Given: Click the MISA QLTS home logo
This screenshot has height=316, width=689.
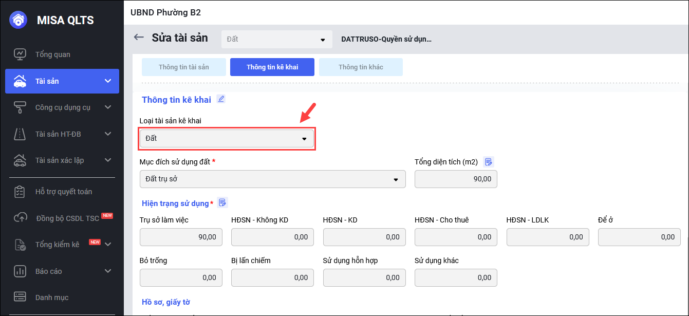Looking at the screenshot, I should tap(18, 20).
